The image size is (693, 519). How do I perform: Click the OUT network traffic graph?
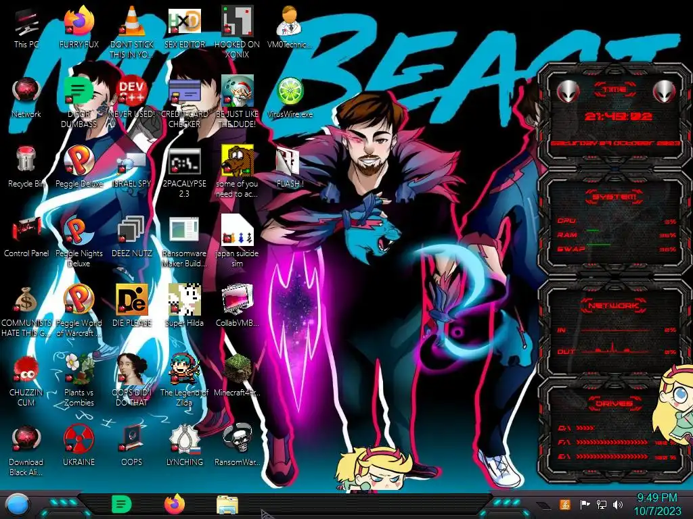pyautogui.click(x=615, y=349)
